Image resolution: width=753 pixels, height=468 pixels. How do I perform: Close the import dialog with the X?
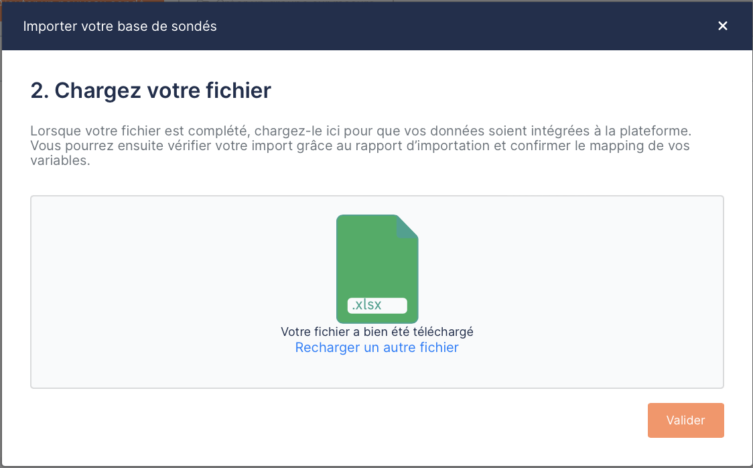[722, 26]
